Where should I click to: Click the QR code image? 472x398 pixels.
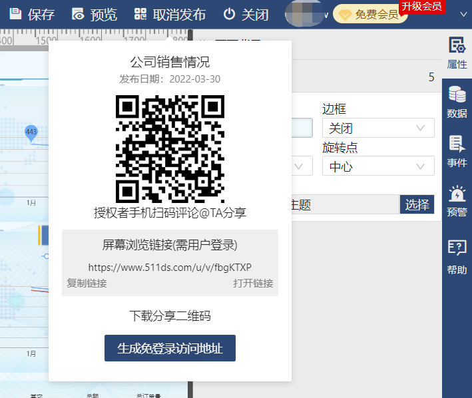coord(170,149)
